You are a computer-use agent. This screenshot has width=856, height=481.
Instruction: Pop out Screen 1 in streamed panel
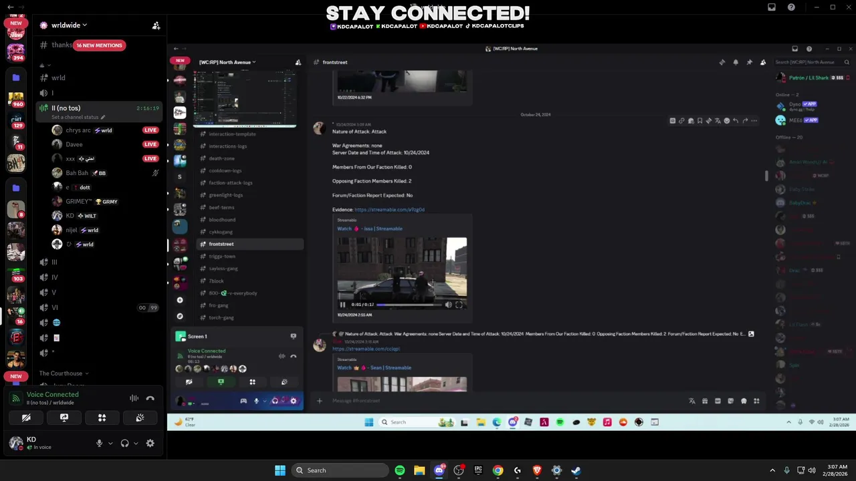point(293,336)
